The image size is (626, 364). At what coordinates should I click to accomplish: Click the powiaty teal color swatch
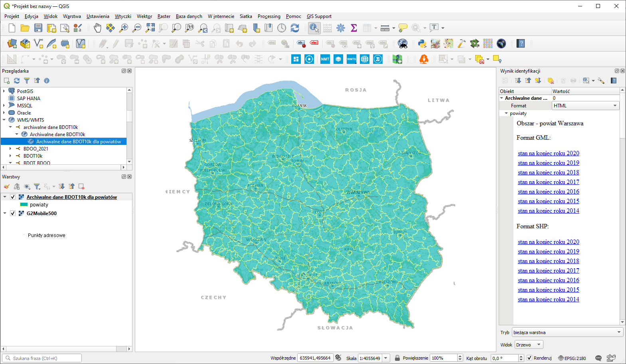coord(24,205)
